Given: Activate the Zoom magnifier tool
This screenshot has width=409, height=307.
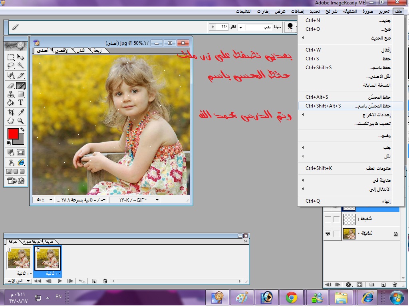Looking at the screenshot, I should point(21,121).
